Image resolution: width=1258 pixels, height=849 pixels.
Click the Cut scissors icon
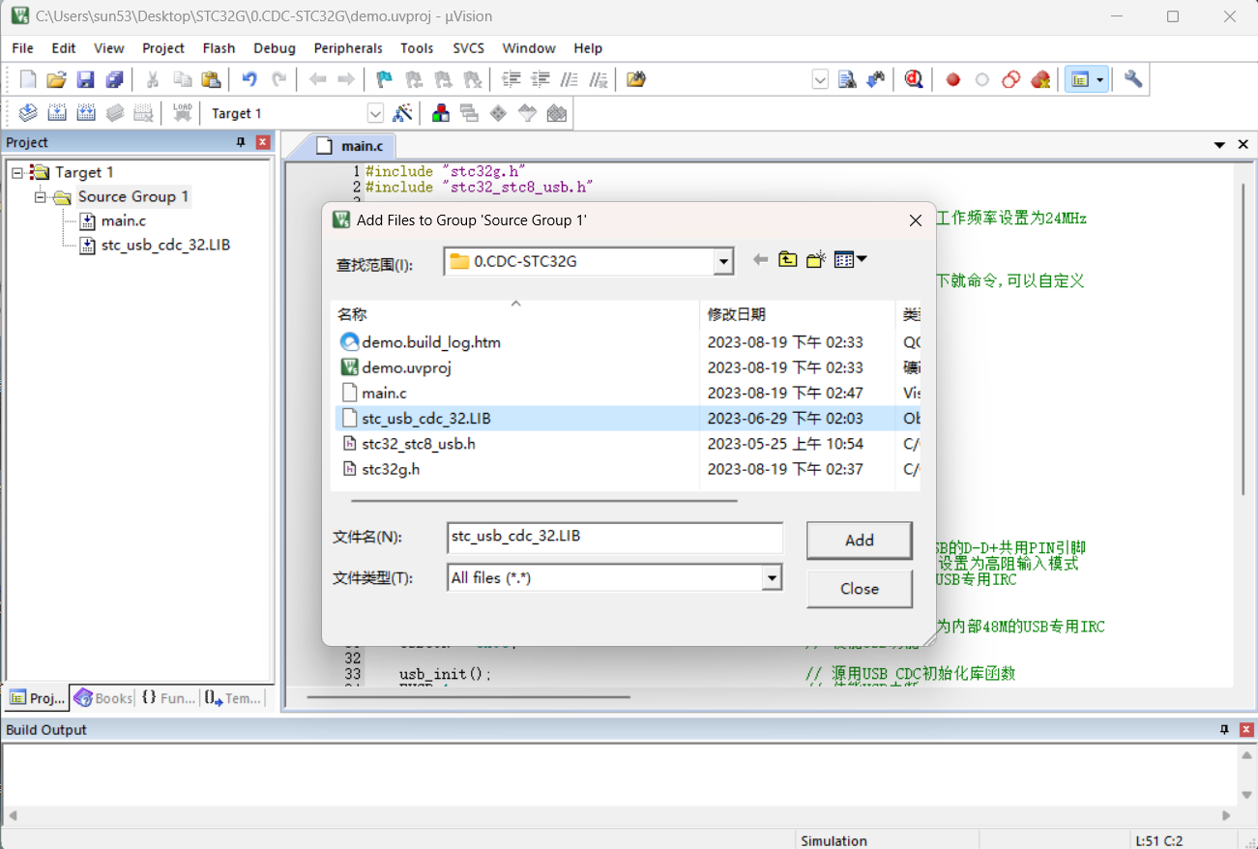pos(152,79)
